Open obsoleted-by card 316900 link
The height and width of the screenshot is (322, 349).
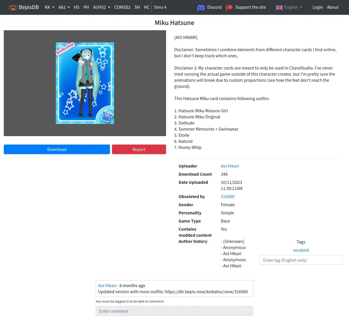coord(227,197)
